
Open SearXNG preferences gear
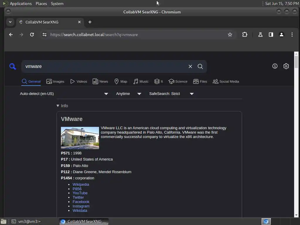pyautogui.click(x=286, y=66)
